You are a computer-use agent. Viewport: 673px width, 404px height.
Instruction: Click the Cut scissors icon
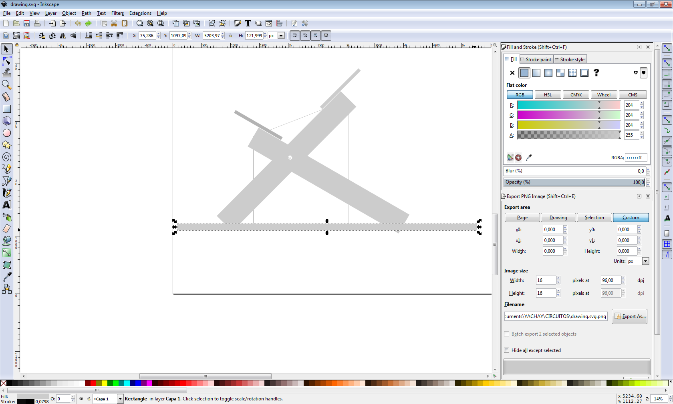pos(114,23)
